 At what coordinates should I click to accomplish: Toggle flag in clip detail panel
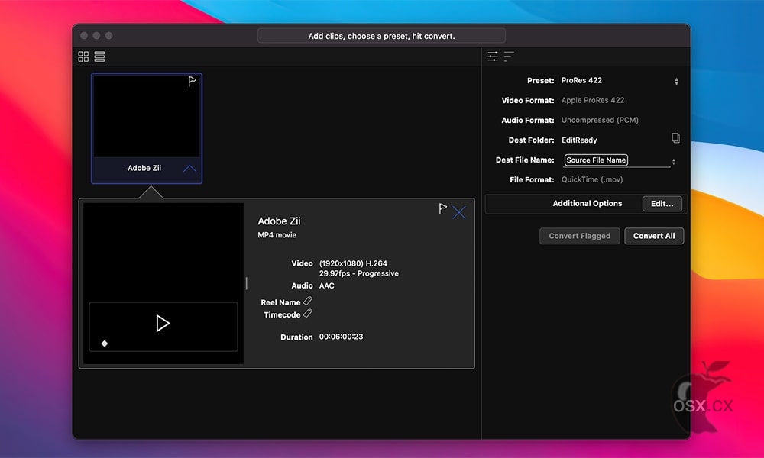442,209
